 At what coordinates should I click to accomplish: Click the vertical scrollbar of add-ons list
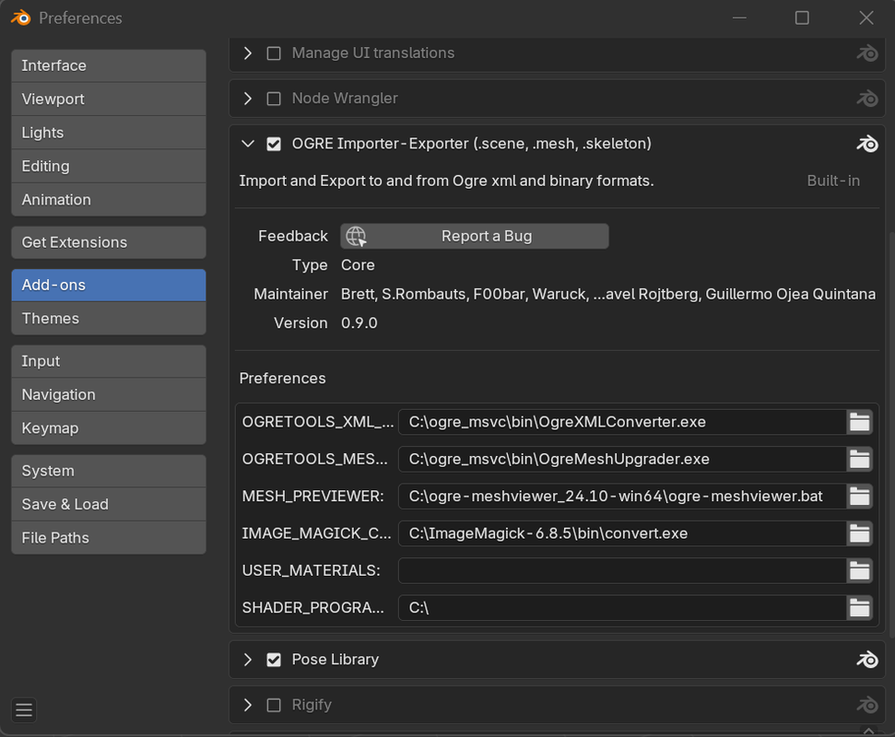point(891,434)
